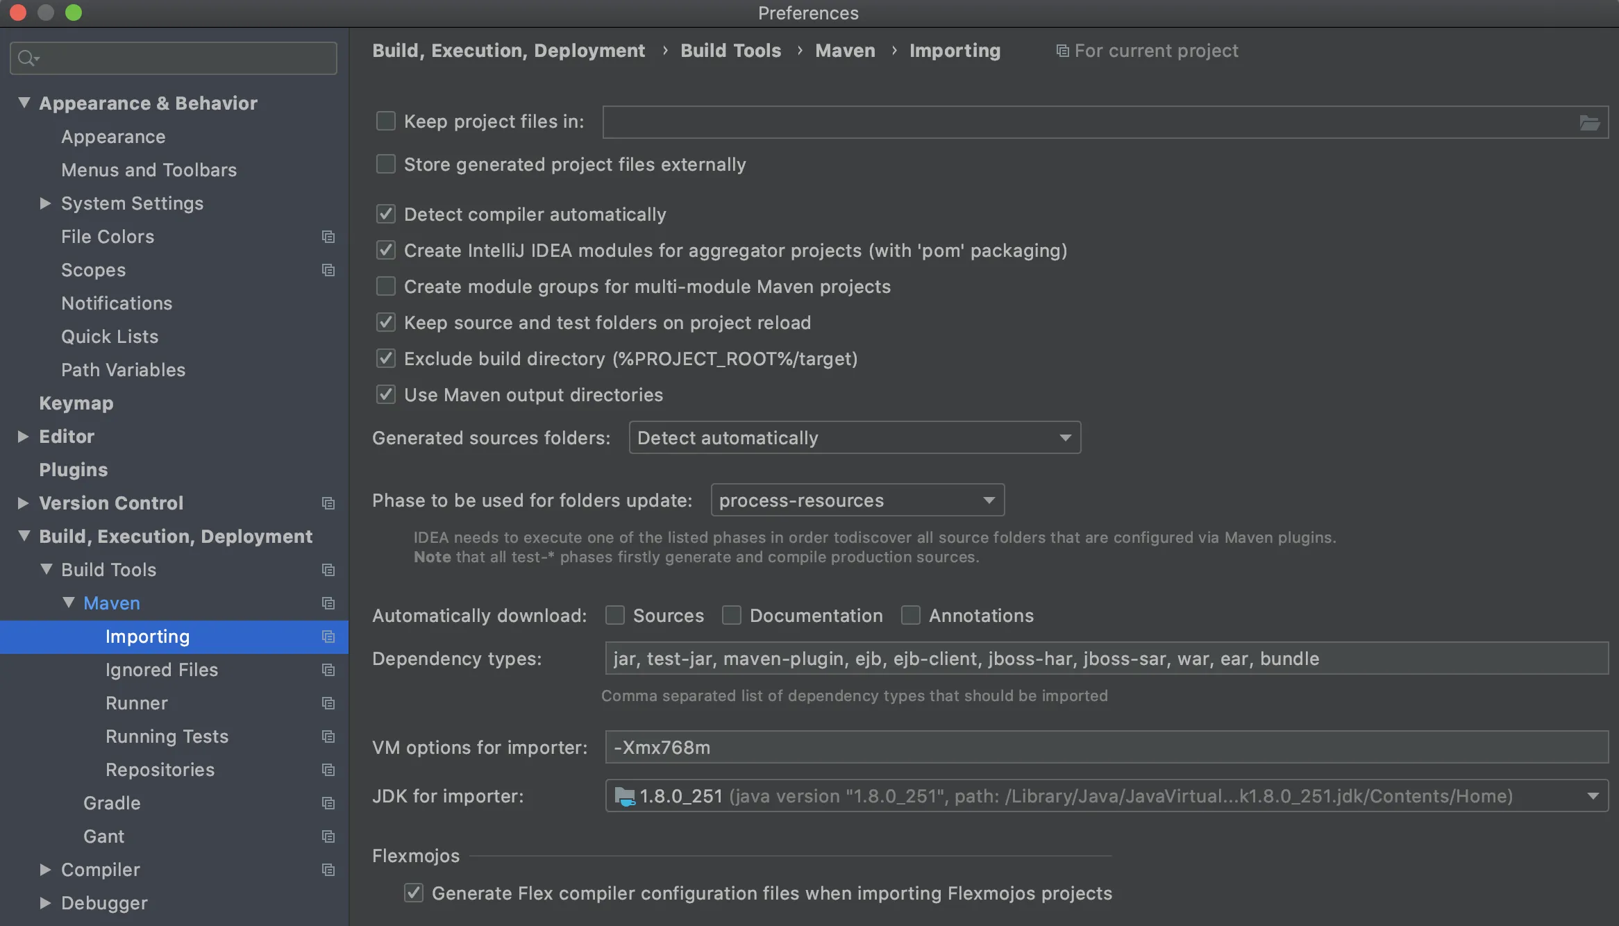The height and width of the screenshot is (926, 1619).
Task: Click project-level icon beside Compiler
Action: 328,870
